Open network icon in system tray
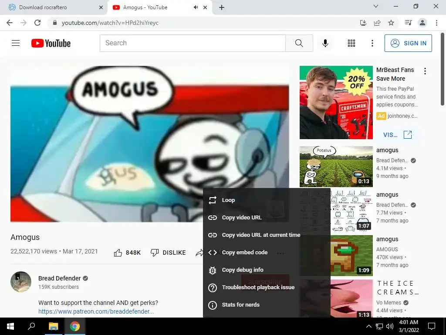The height and width of the screenshot is (335, 446). click(379, 326)
